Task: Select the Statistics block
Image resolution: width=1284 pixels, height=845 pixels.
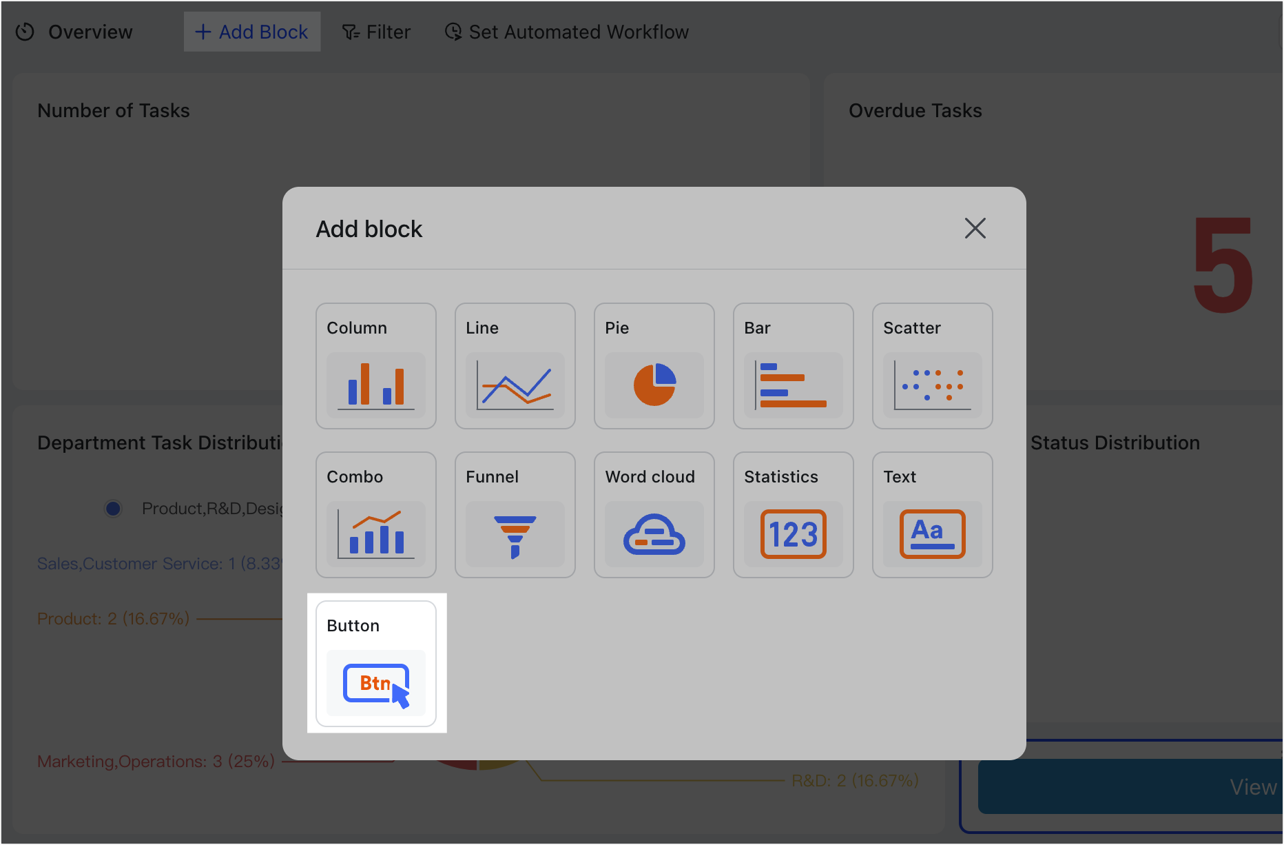Action: pos(793,515)
